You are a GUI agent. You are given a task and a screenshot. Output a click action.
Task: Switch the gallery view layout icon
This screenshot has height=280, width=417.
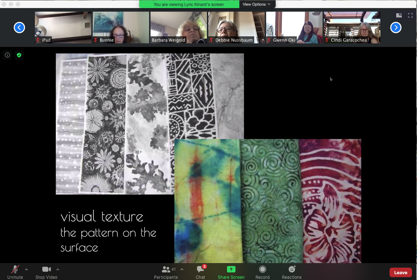399,16
